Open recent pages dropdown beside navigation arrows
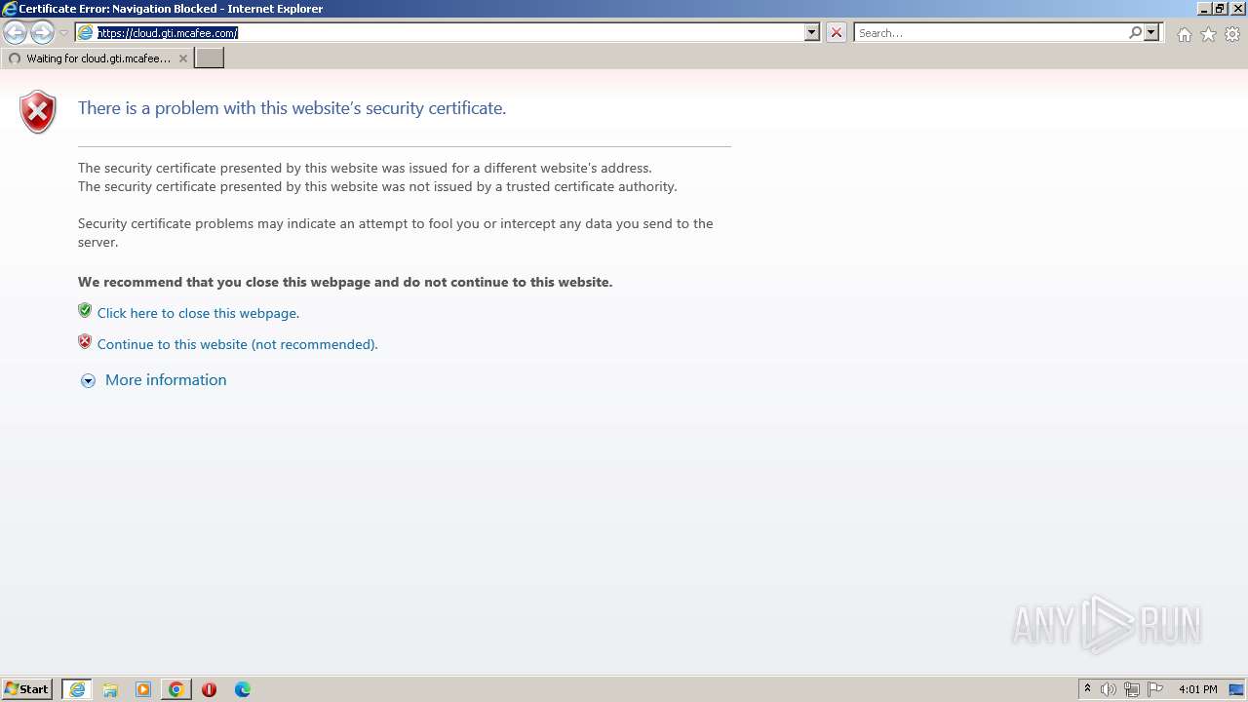The width and height of the screenshot is (1248, 702). click(x=63, y=33)
